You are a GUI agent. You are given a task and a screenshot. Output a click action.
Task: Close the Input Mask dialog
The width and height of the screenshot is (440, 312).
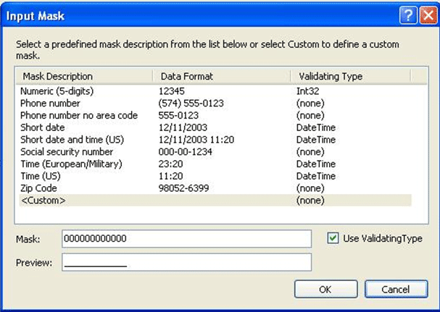(425, 13)
